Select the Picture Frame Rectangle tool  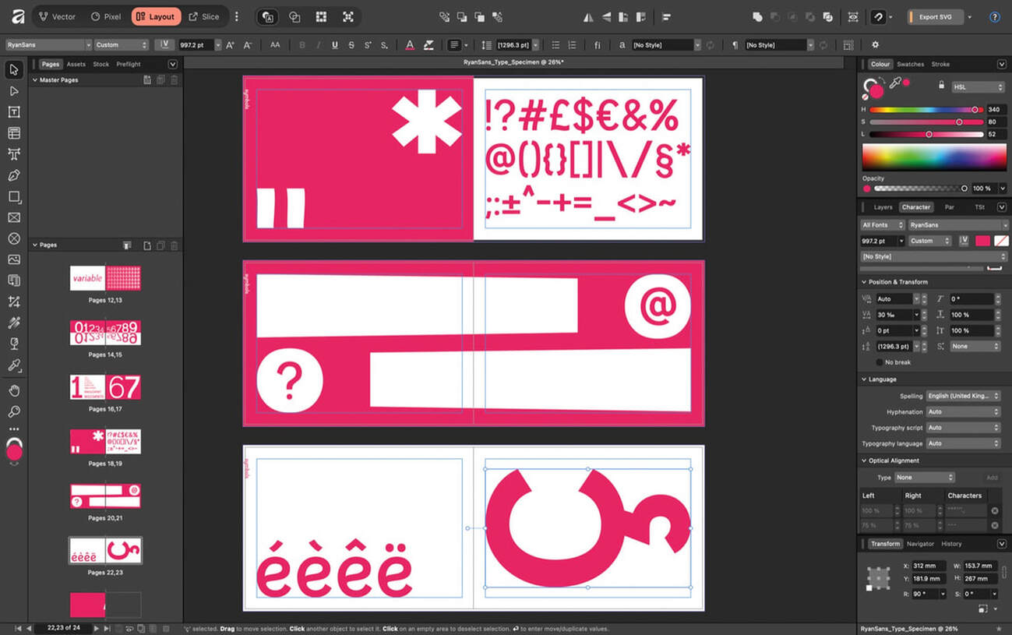pos(14,217)
